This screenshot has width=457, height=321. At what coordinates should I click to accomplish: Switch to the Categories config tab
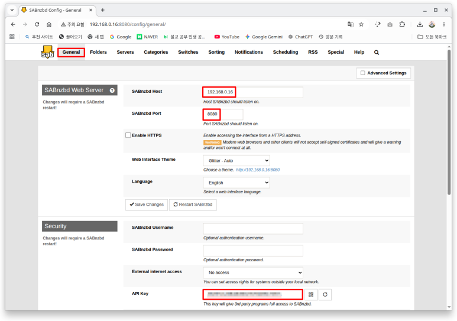pyautogui.click(x=156, y=52)
